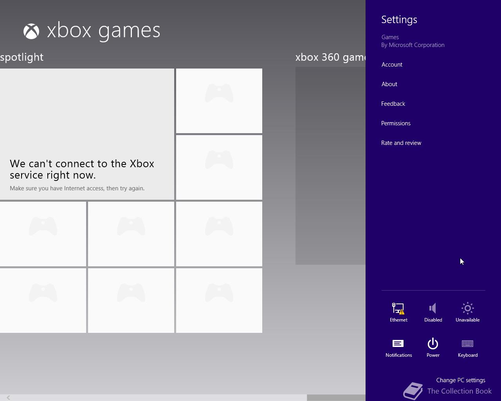Screen dimensions: 501x401
Task: Choose Rate and review
Action: point(401,143)
